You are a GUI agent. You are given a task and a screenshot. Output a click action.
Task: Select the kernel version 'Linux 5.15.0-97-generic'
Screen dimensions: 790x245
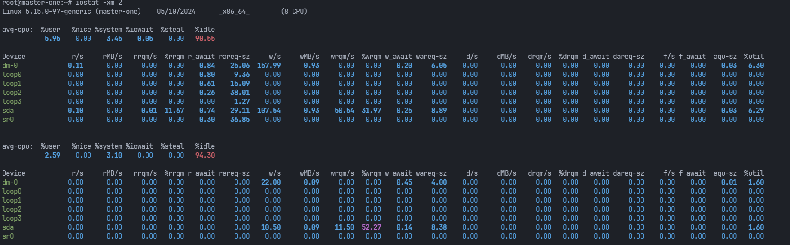point(47,11)
